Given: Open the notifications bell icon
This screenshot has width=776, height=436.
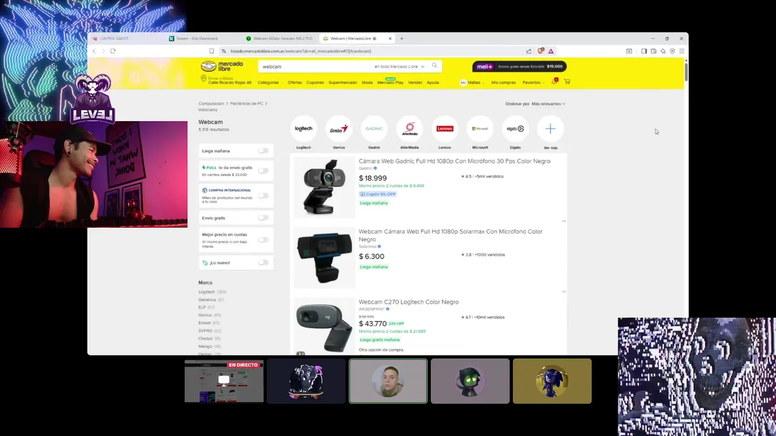Looking at the screenshot, I should click(554, 82).
